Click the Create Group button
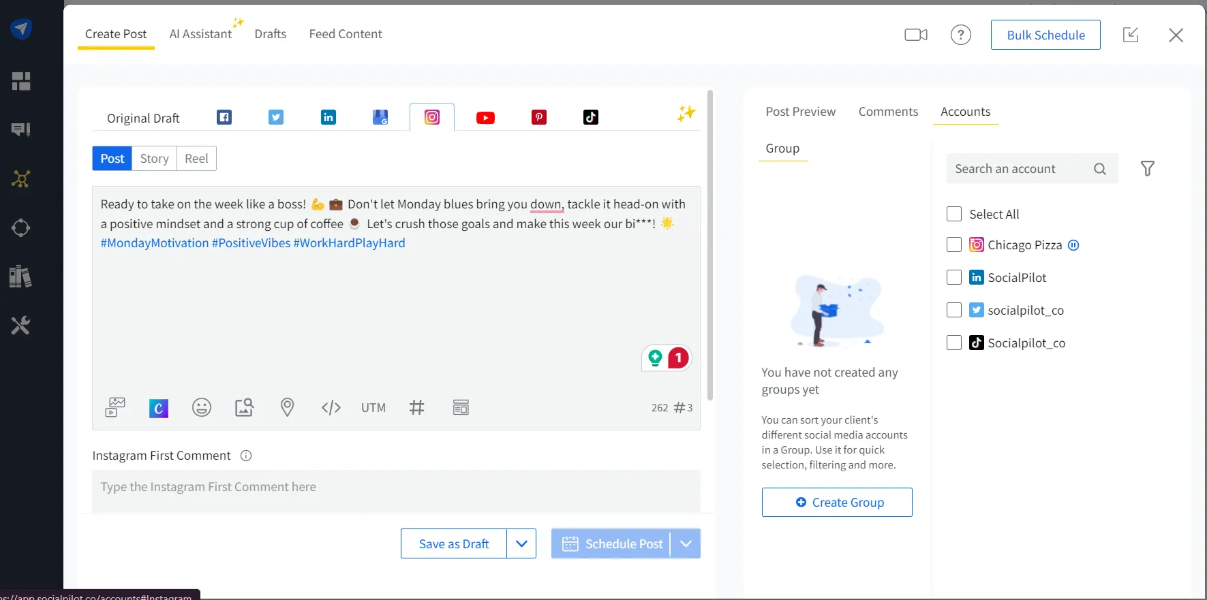 [836, 502]
